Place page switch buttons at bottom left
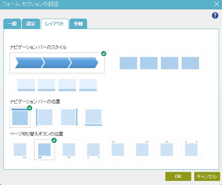The height and width of the screenshot is (185, 222). 44,150
